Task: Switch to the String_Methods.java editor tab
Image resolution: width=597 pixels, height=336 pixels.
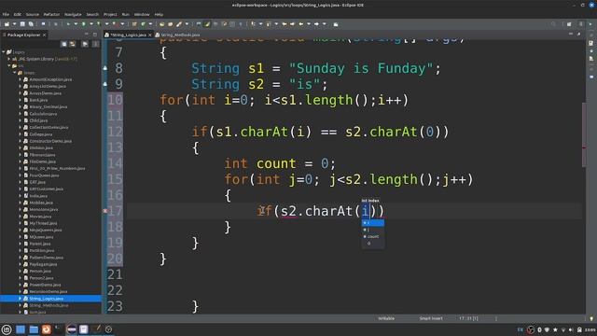Action: click(x=178, y=35)
